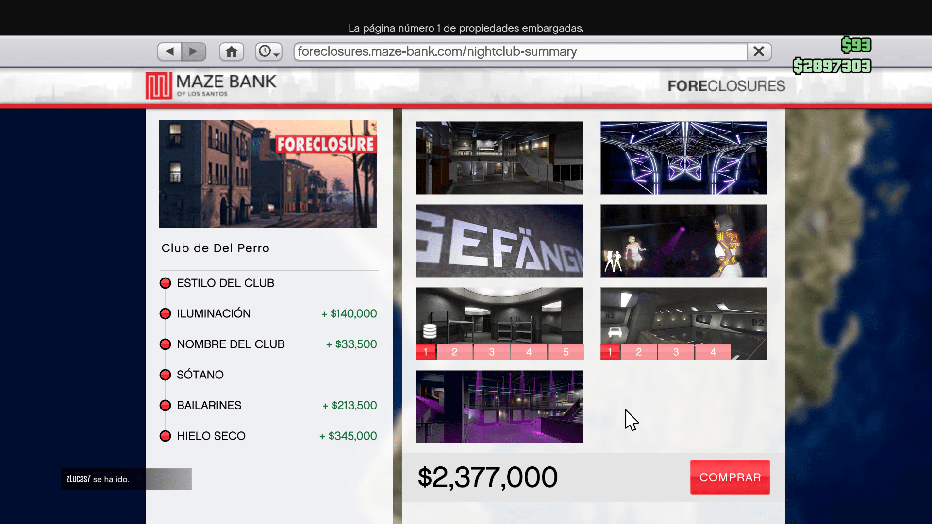Go to the browser home page
Image resolution: width=932 pixels, height=524 pixels.
tap(232, 51)
